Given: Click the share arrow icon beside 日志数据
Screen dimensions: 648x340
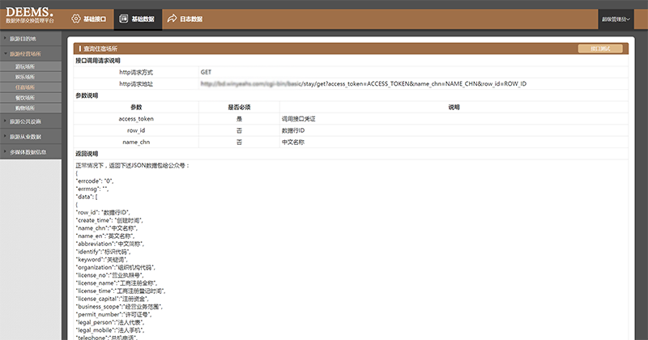Looking at the screenshot, I should 171,18.
